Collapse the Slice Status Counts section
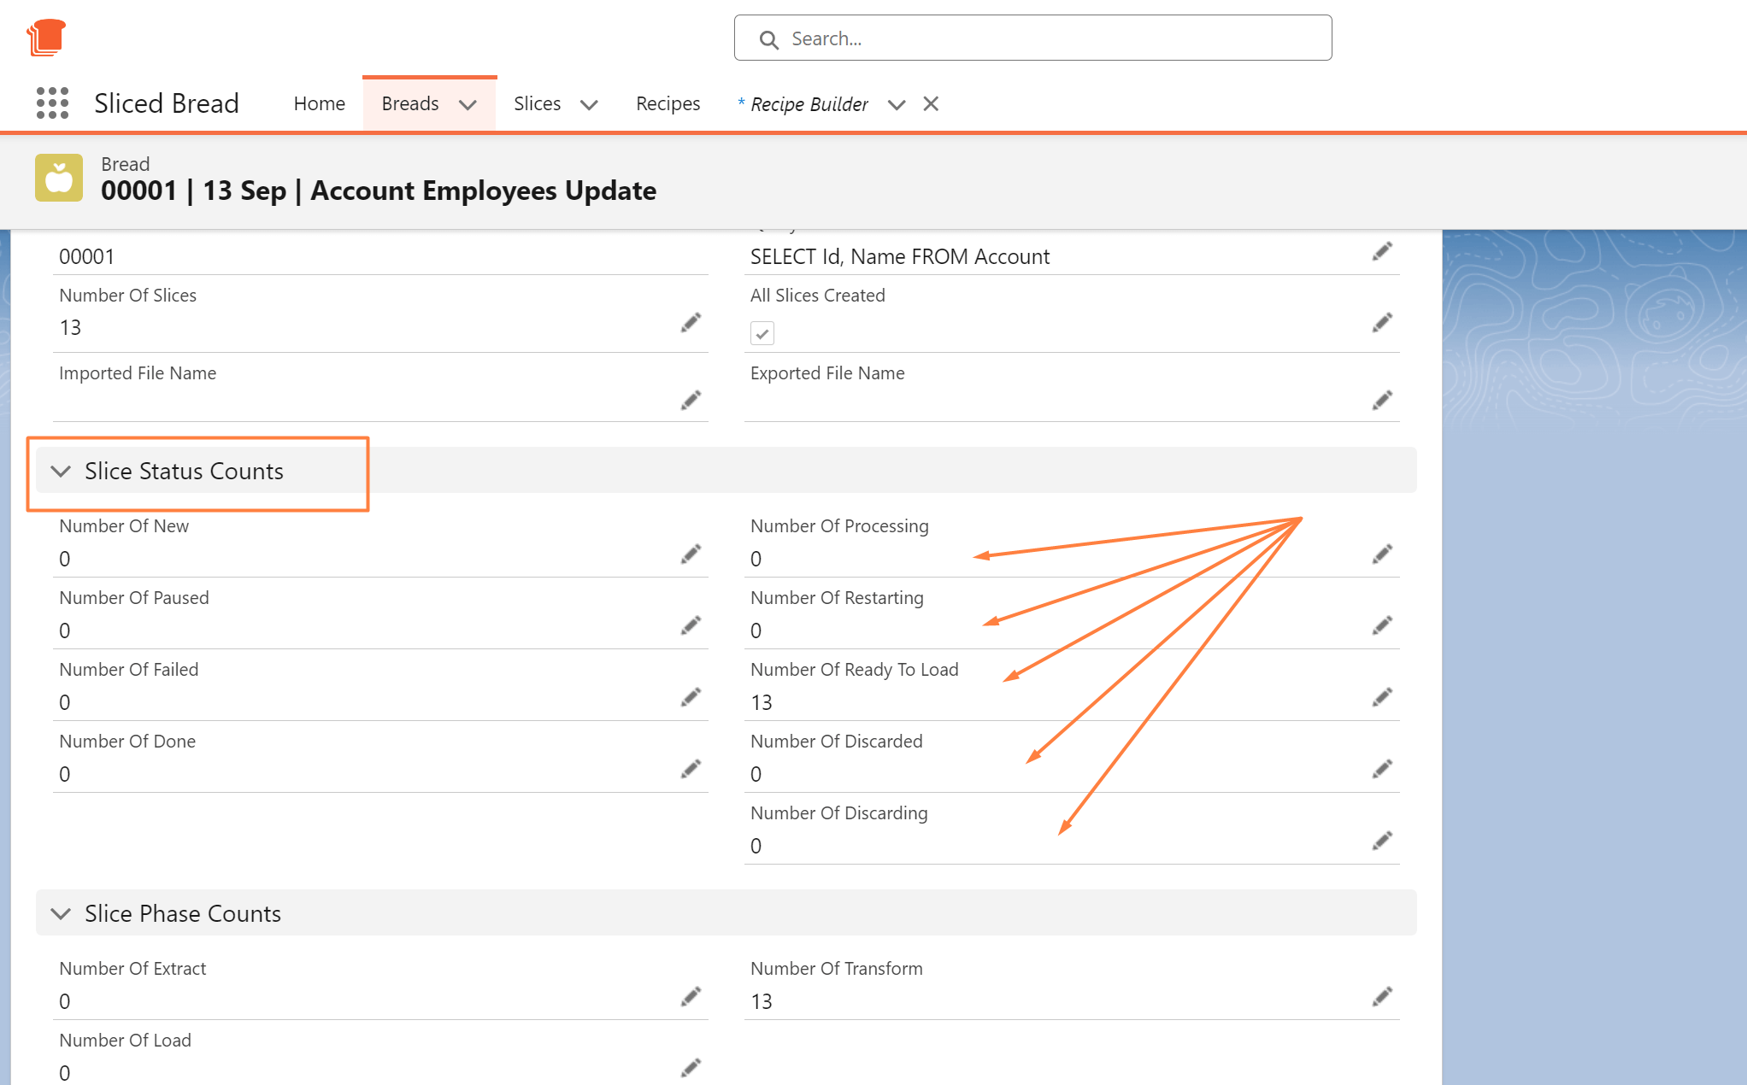Screen dimensions: 1747x1085 [x=60, y=471]
